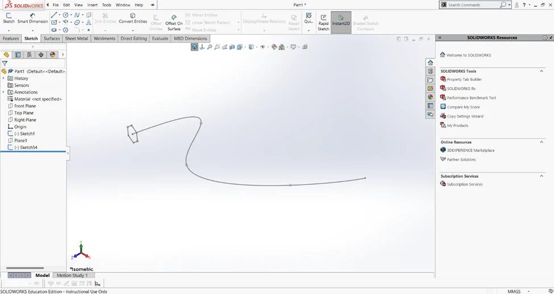Switch to the Features tab

pyautogui.click(x=11, y=39)
